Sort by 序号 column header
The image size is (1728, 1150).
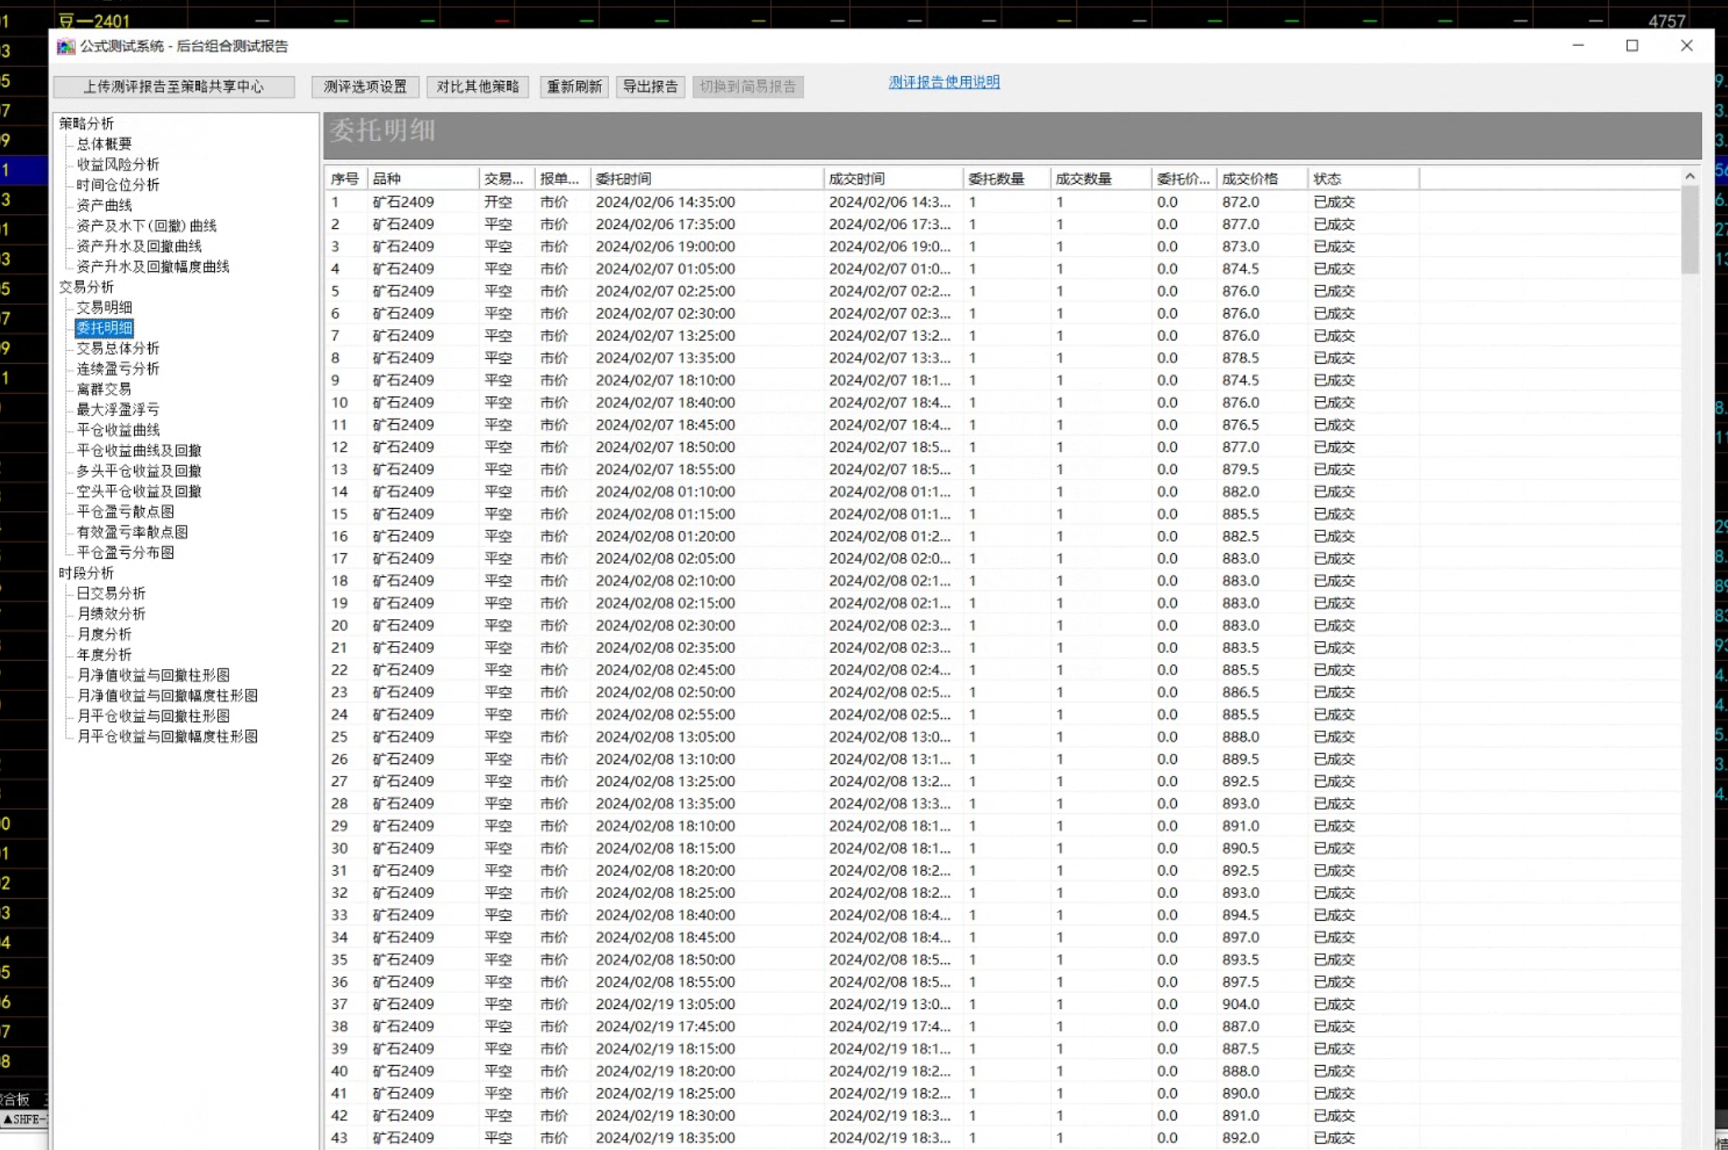tap(346, 179)
